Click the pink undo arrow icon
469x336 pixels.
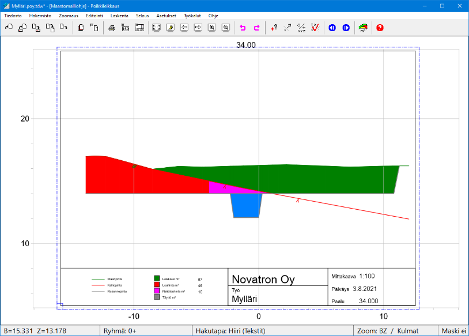tap(243, 28)
